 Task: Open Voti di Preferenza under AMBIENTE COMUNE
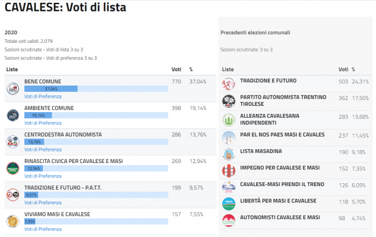click(x=43, y=123)
